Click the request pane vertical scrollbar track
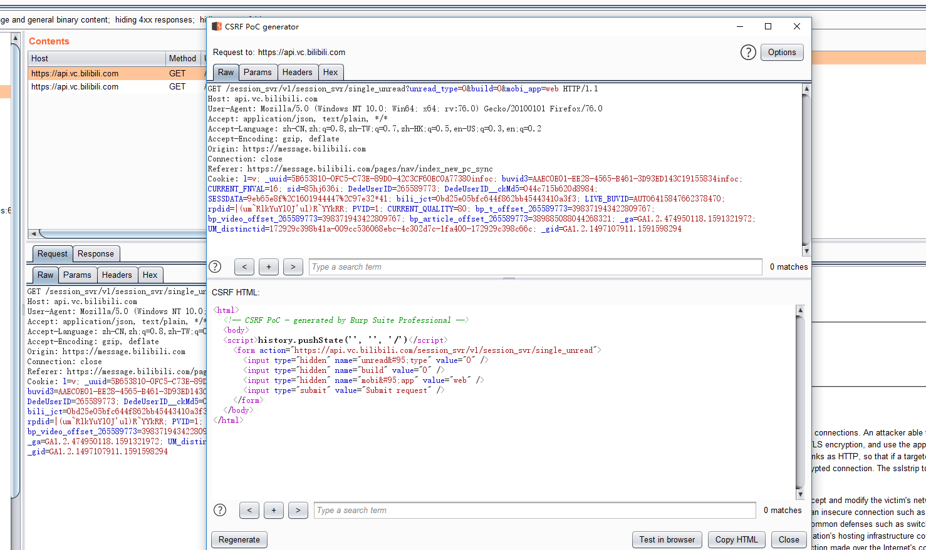This screenshot has height=550, width=926. coord(806,169)
